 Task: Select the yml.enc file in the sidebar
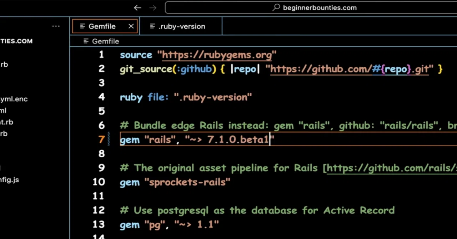pos(14,99)
